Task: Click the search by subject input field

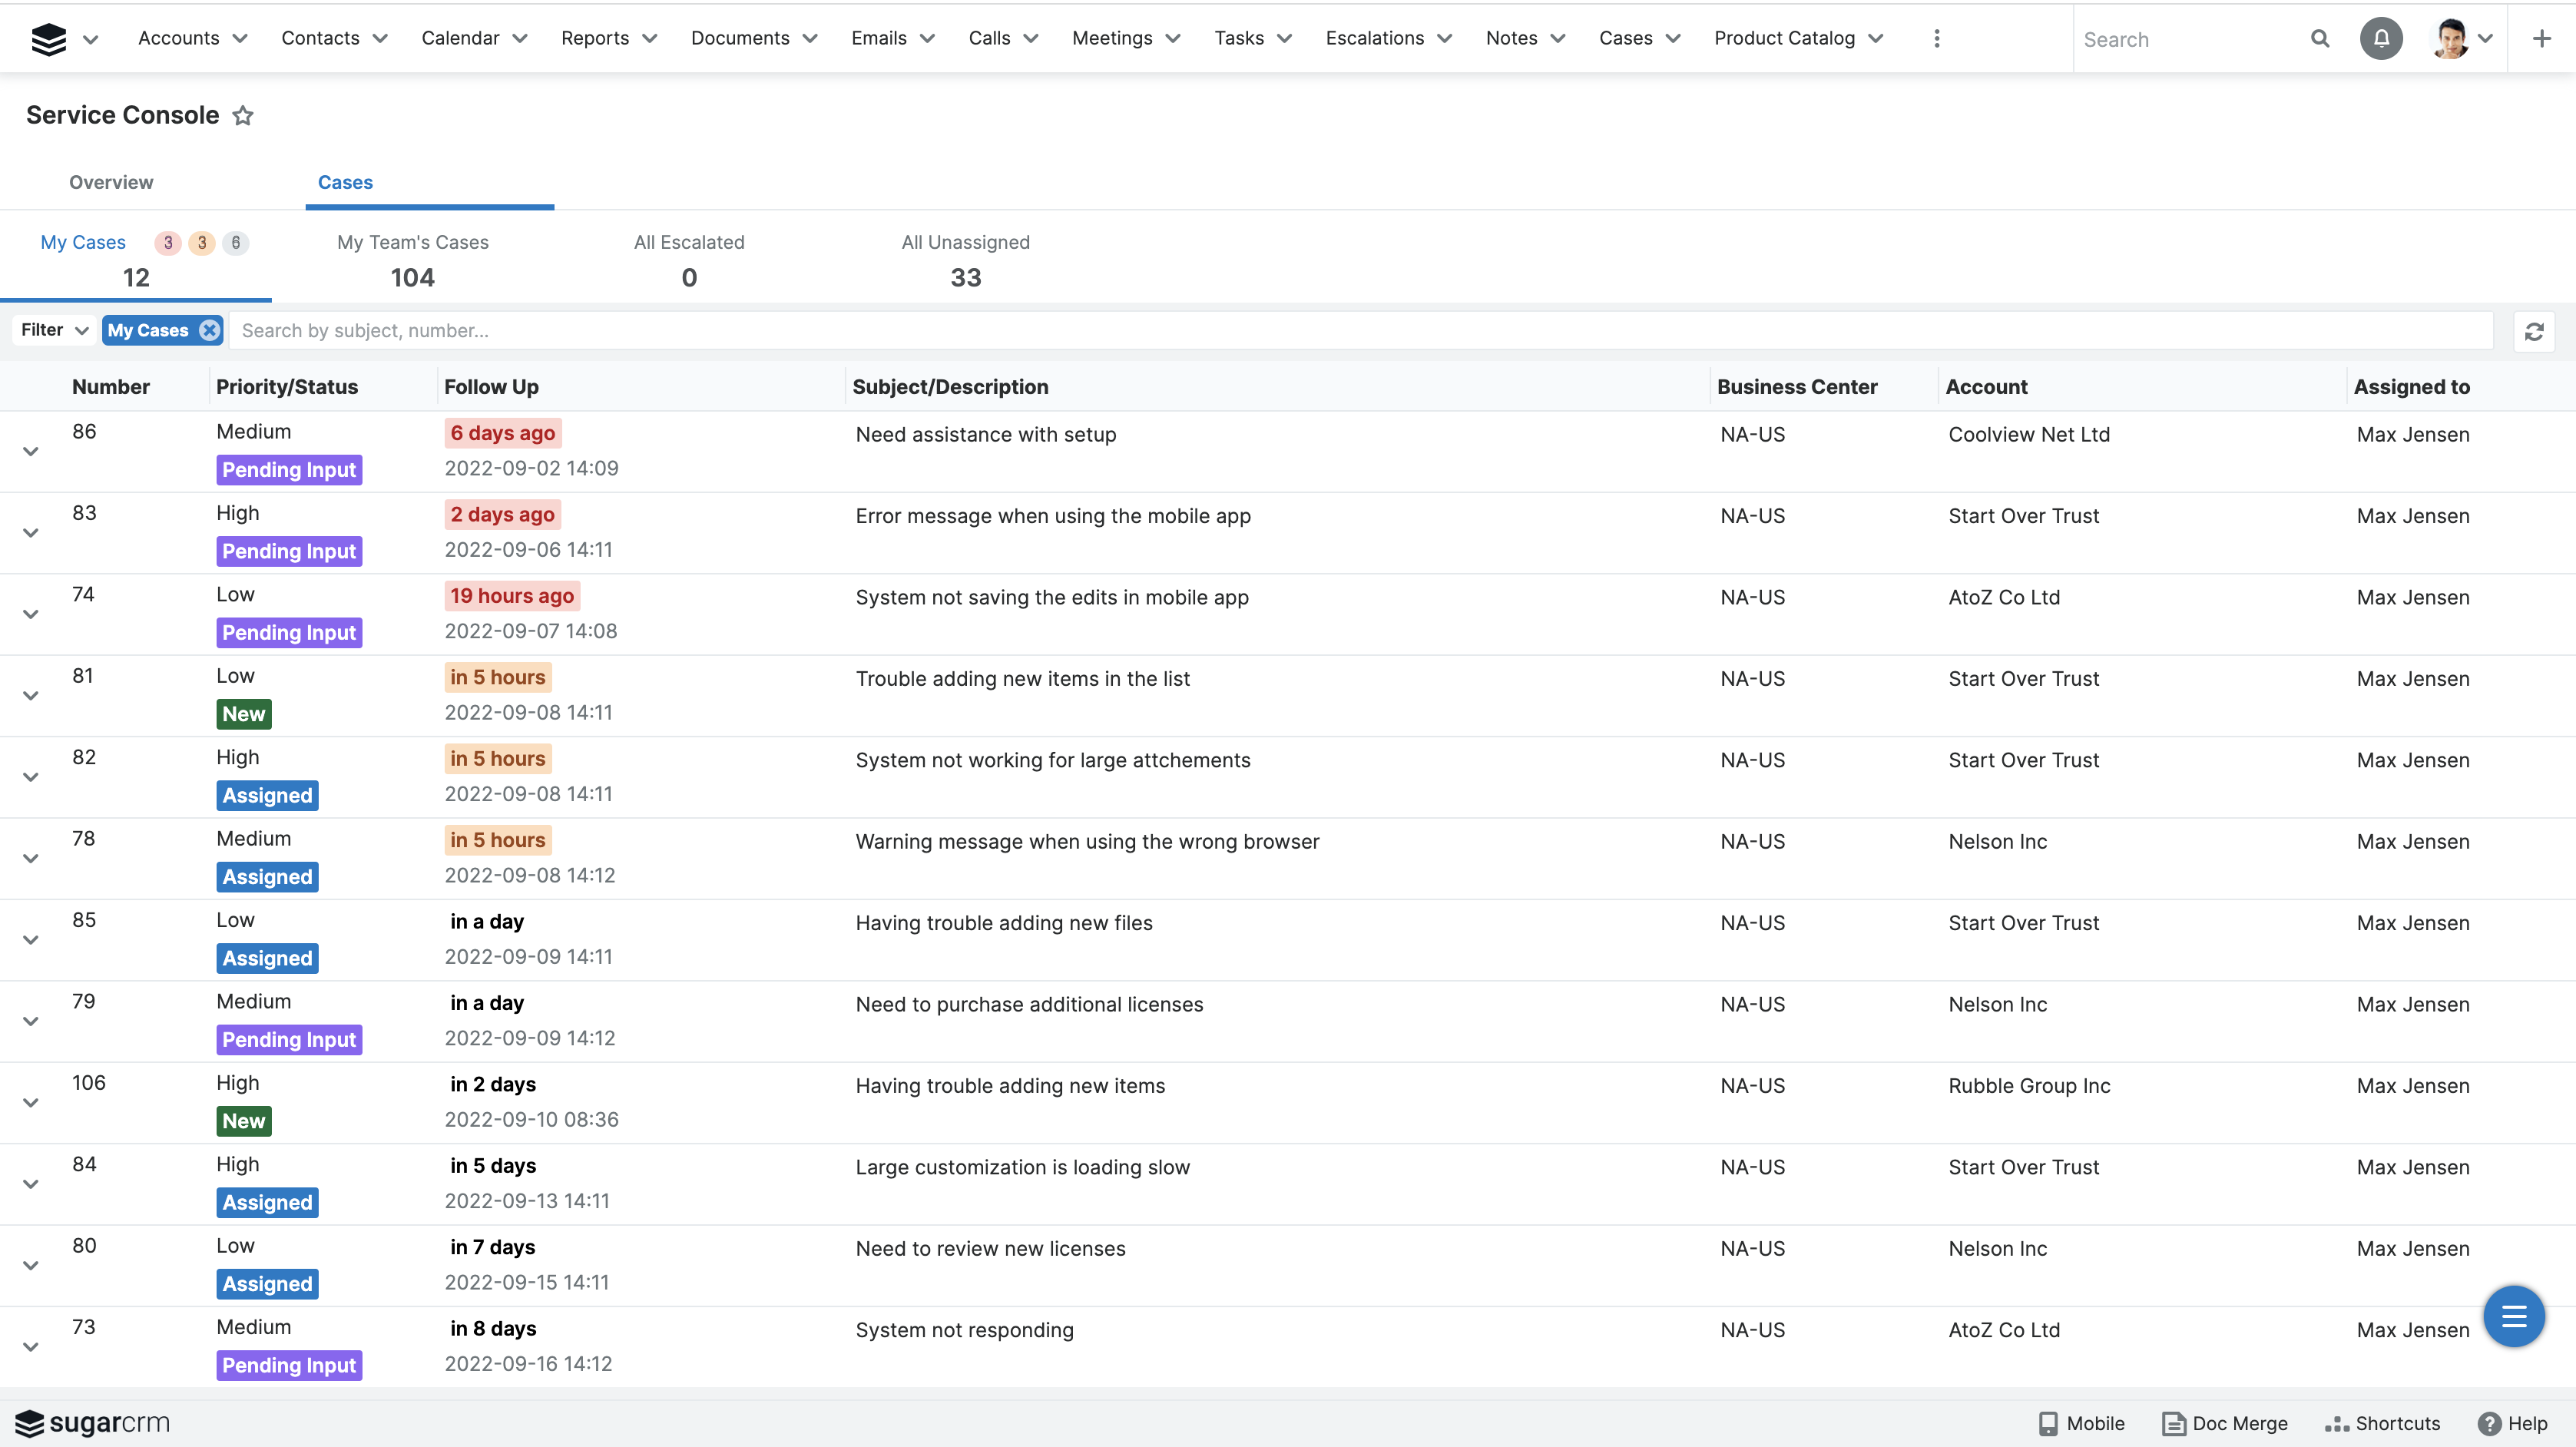Action: pos(1360,331)
